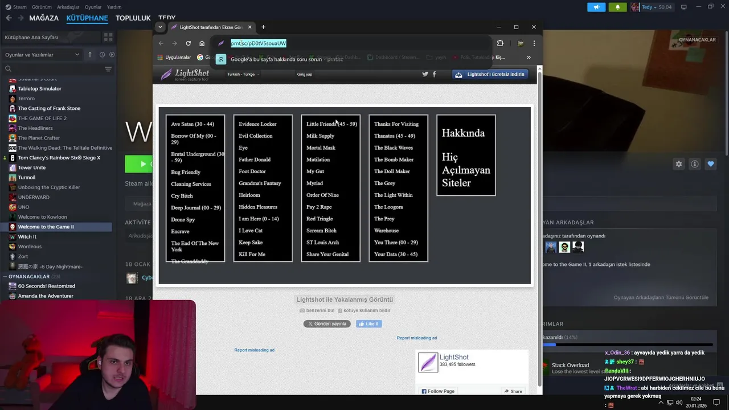Click achievements progress bar in Steam
This screenshot has height=410, width=729.
click(x=626, y=345)
